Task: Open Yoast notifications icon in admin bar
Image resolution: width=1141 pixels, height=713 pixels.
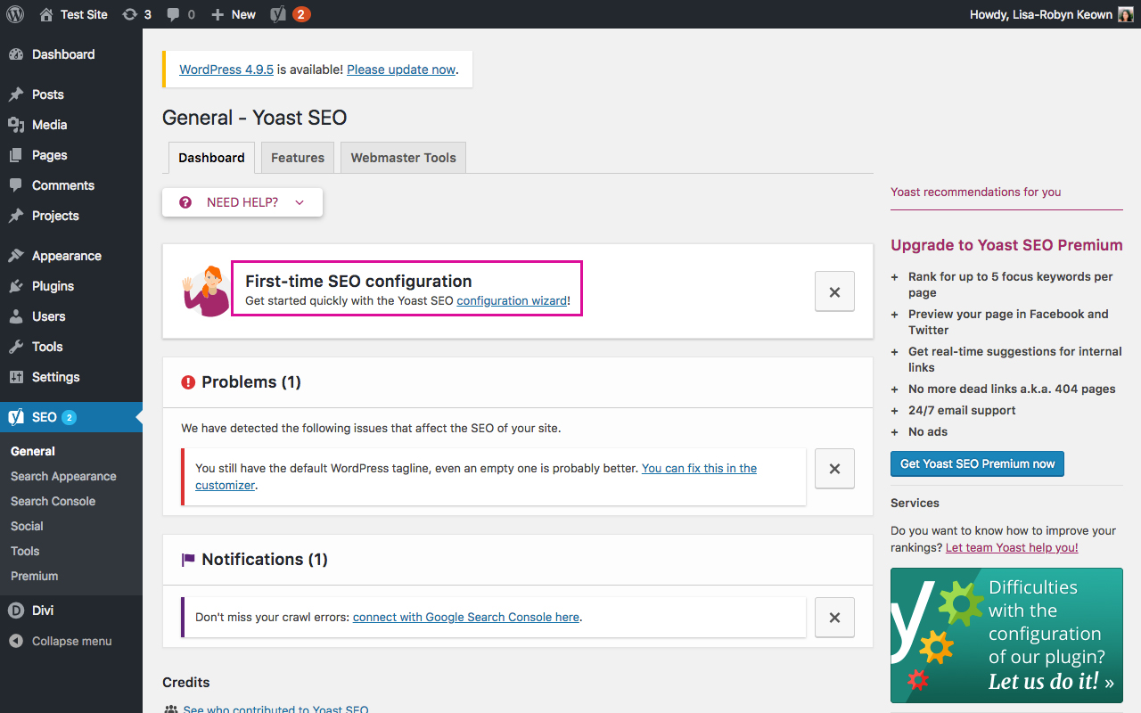Action: click(291, 14)
